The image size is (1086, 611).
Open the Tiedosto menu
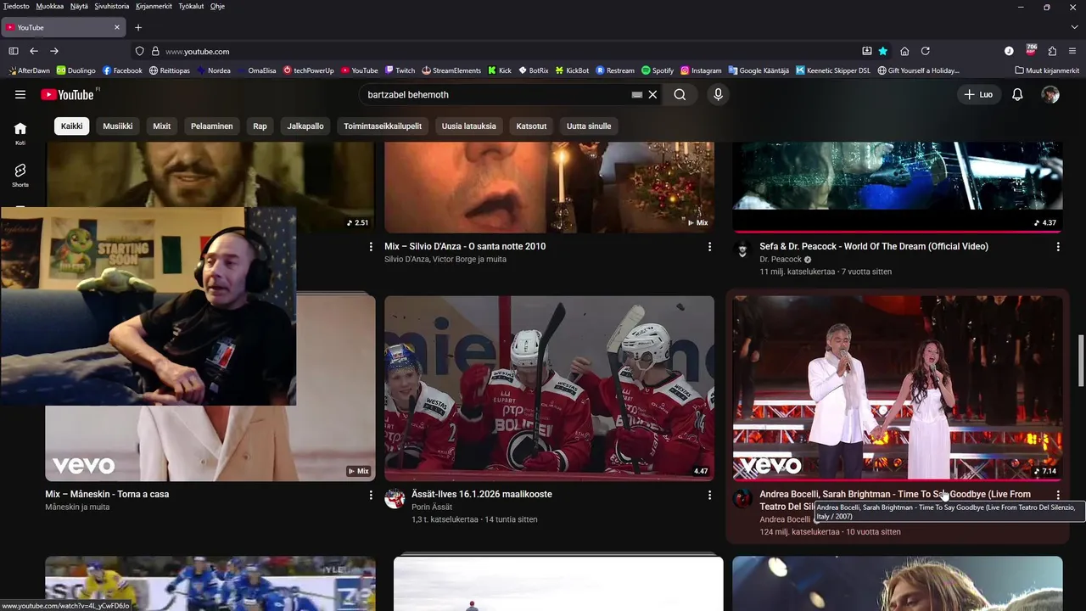tap(16, 6)
